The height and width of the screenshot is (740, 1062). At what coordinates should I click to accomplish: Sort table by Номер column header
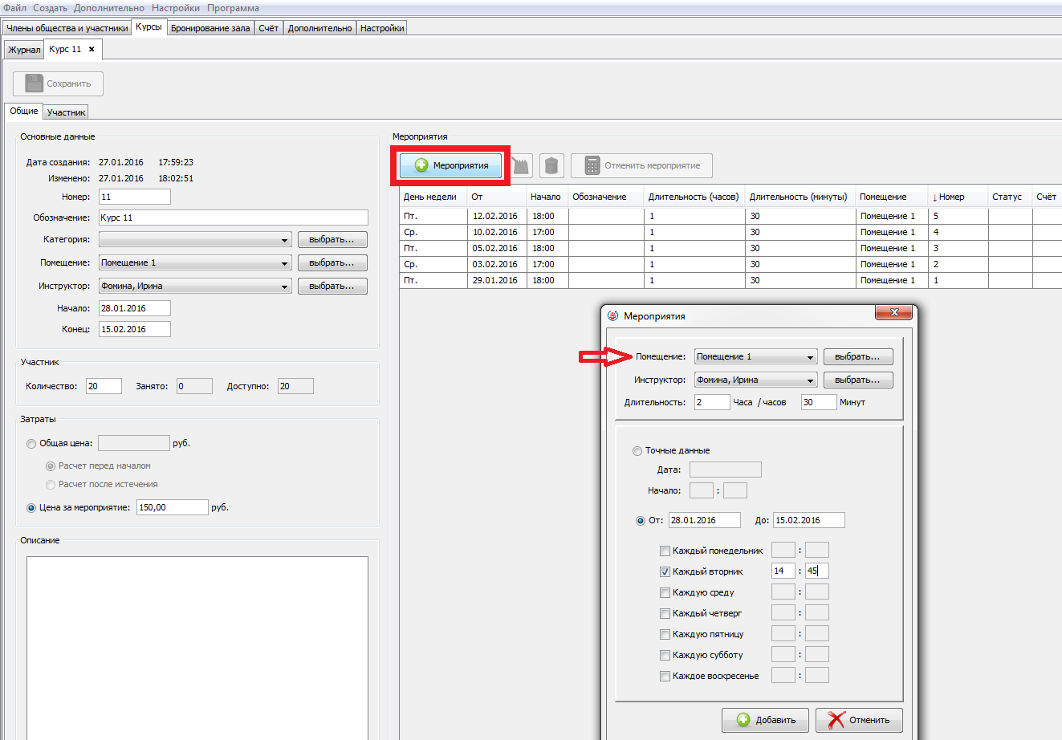(x=958, y=197)
